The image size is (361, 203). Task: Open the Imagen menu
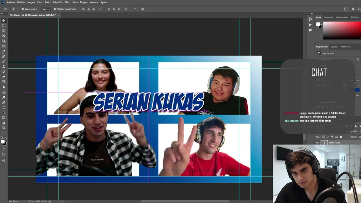coord(31,2)
